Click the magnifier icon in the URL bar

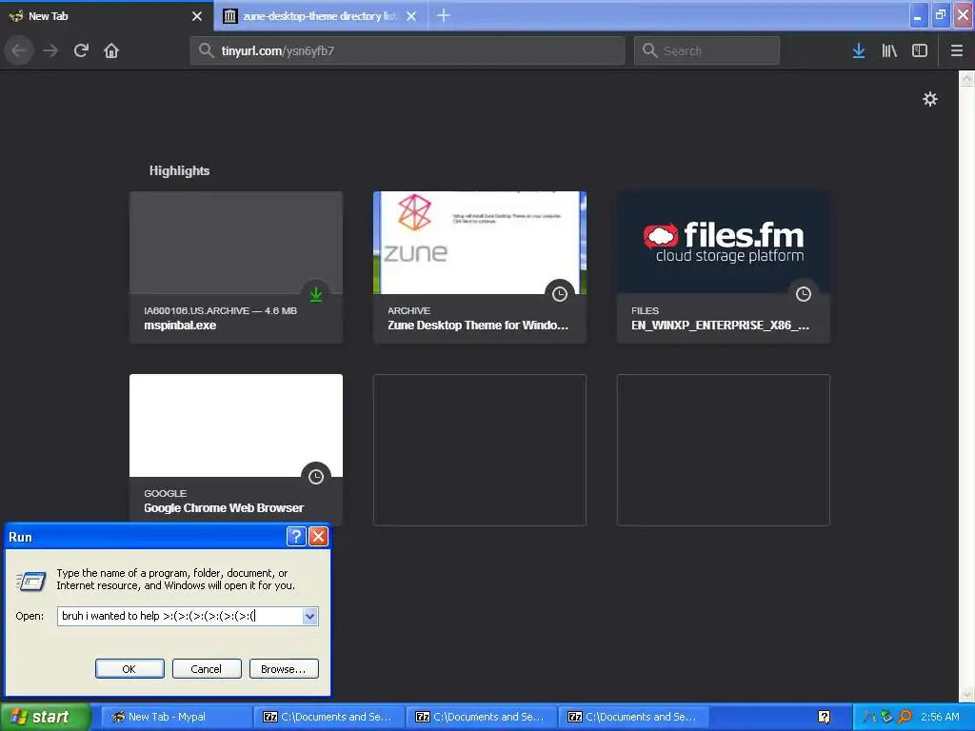click(x=206, y=50)
